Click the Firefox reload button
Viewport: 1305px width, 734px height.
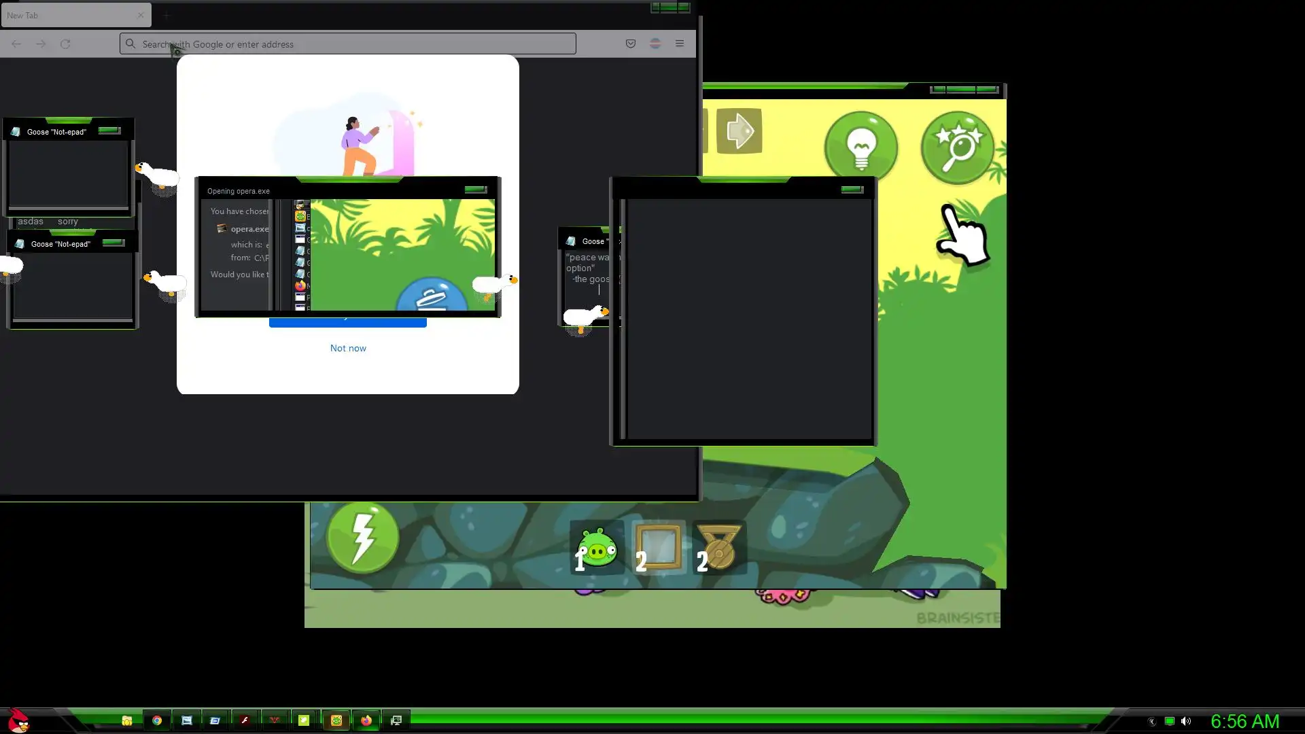click(x=65, y=43)
